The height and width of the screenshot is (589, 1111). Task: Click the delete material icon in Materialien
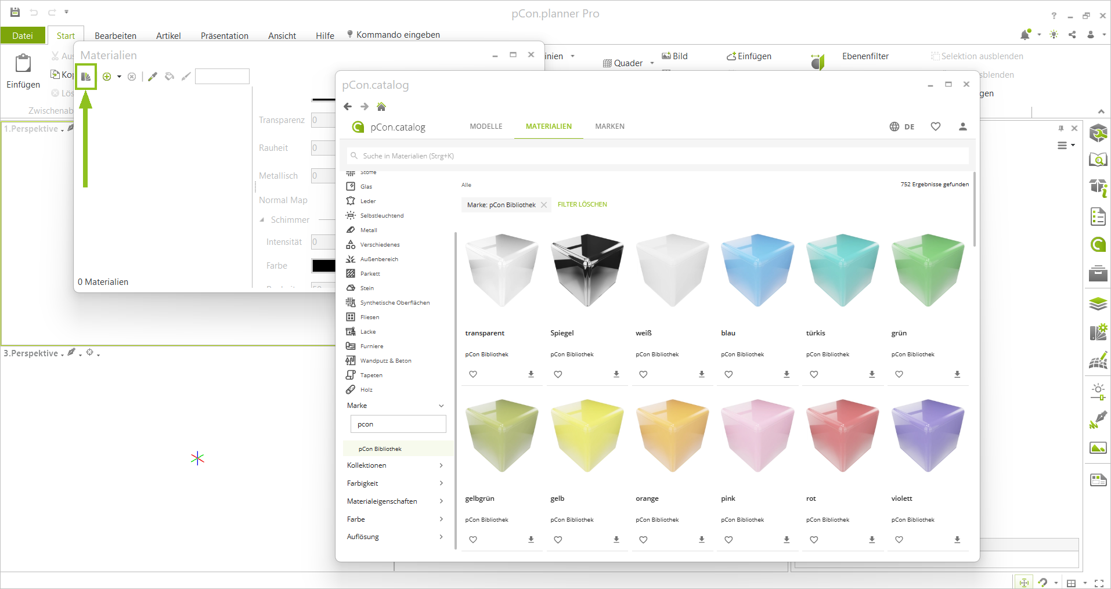pyautogui.click(x=132, y=77)
